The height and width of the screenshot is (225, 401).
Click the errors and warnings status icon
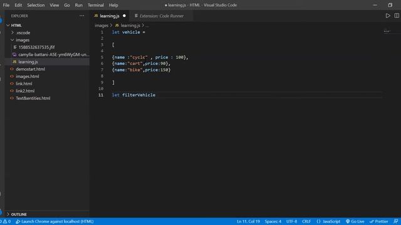(x=6, y=221)
